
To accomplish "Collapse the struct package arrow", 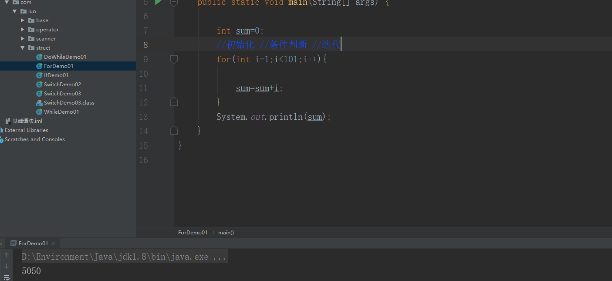I will (23, 48).
